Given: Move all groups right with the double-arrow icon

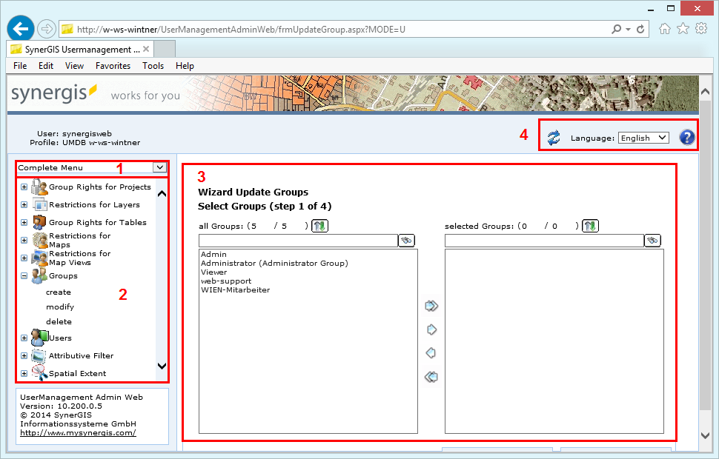Looking at the screenshot, I should click(x=431, y=305).
